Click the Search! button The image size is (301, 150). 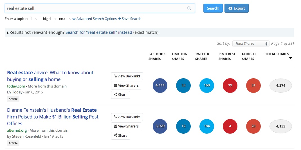[x=213, y=8]
